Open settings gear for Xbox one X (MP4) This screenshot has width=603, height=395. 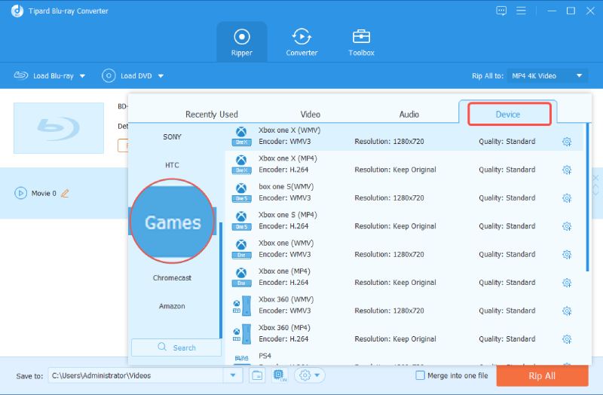pos(567,170)
